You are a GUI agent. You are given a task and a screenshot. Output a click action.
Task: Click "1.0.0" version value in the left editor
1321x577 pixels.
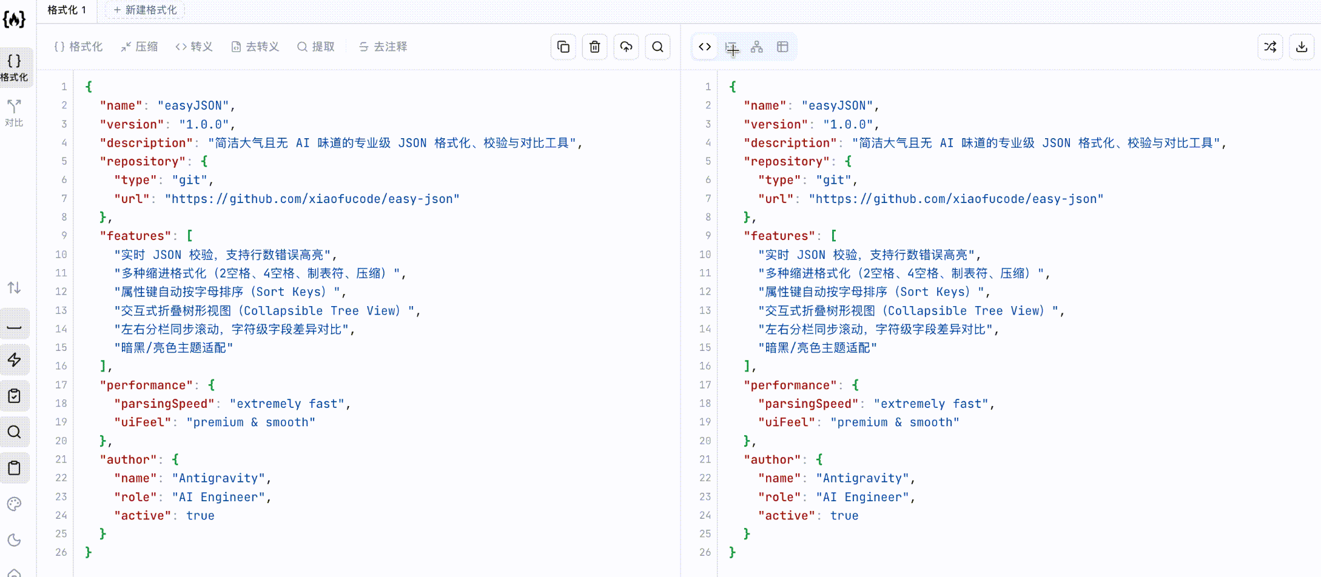204,124
